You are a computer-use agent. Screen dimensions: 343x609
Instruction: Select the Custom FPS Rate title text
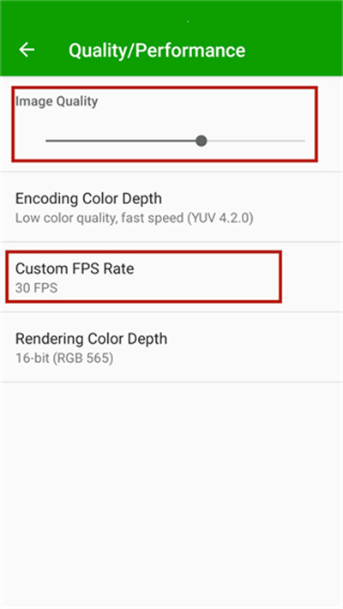pyautogui.click(x=75, y=268)
